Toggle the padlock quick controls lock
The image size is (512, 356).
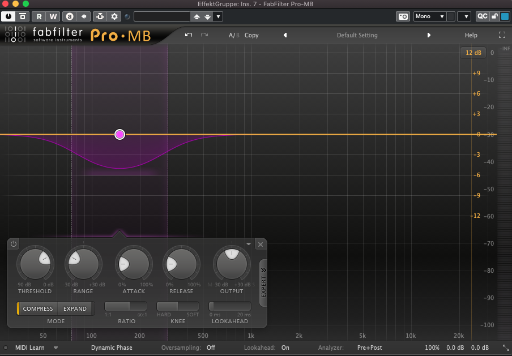tap(494, 16)
